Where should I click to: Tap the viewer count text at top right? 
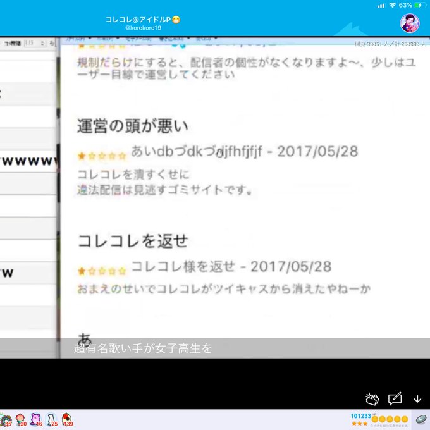(x=390, y=44)
